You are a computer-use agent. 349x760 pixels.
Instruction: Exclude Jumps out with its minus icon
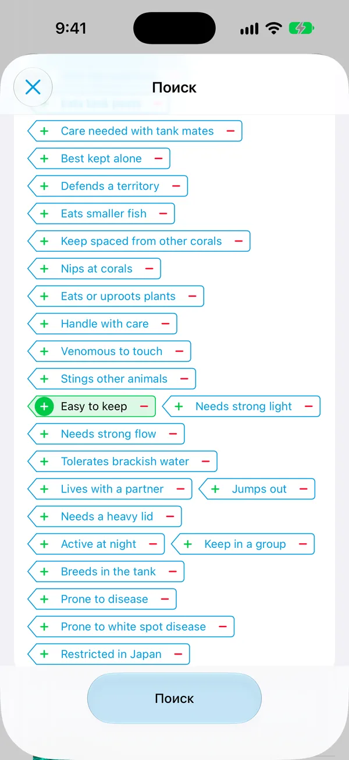coord(303,489)
